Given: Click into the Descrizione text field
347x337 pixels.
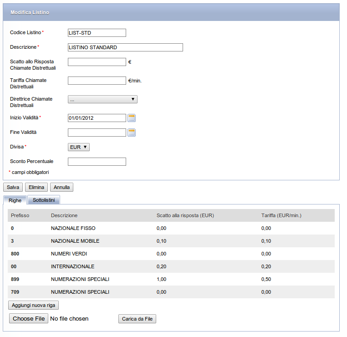Looking at the screenshot, I should point(125,47).
